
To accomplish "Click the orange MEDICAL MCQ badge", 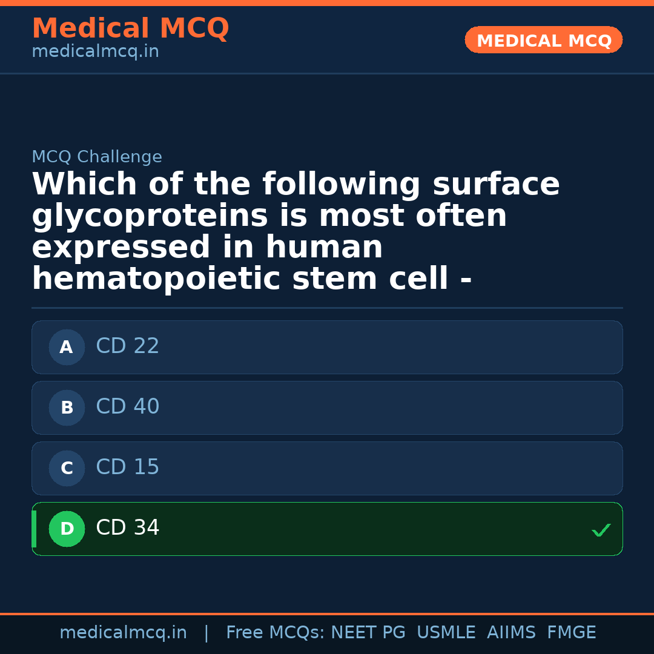I will 543,40.
